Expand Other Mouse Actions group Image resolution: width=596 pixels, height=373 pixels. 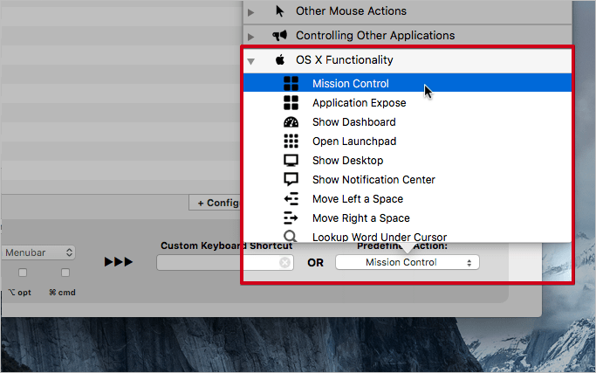[x=250, y=12]
